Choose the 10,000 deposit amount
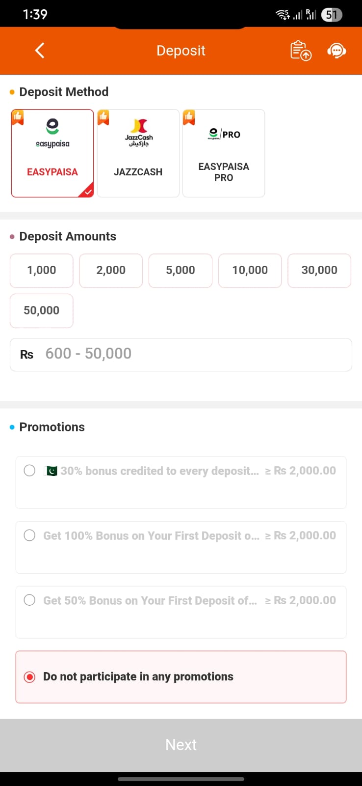Screen dimensions: 362x786 pos(250,270)
